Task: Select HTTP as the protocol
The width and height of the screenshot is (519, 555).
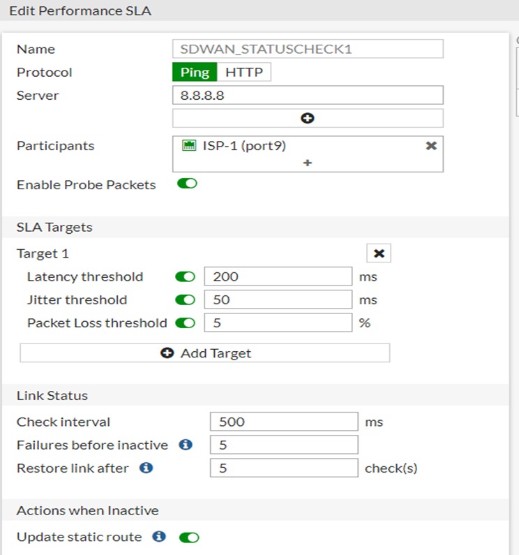Action: click(x=244, y=72)
